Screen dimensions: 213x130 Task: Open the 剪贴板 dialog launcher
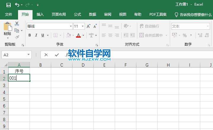coord(23,45)
